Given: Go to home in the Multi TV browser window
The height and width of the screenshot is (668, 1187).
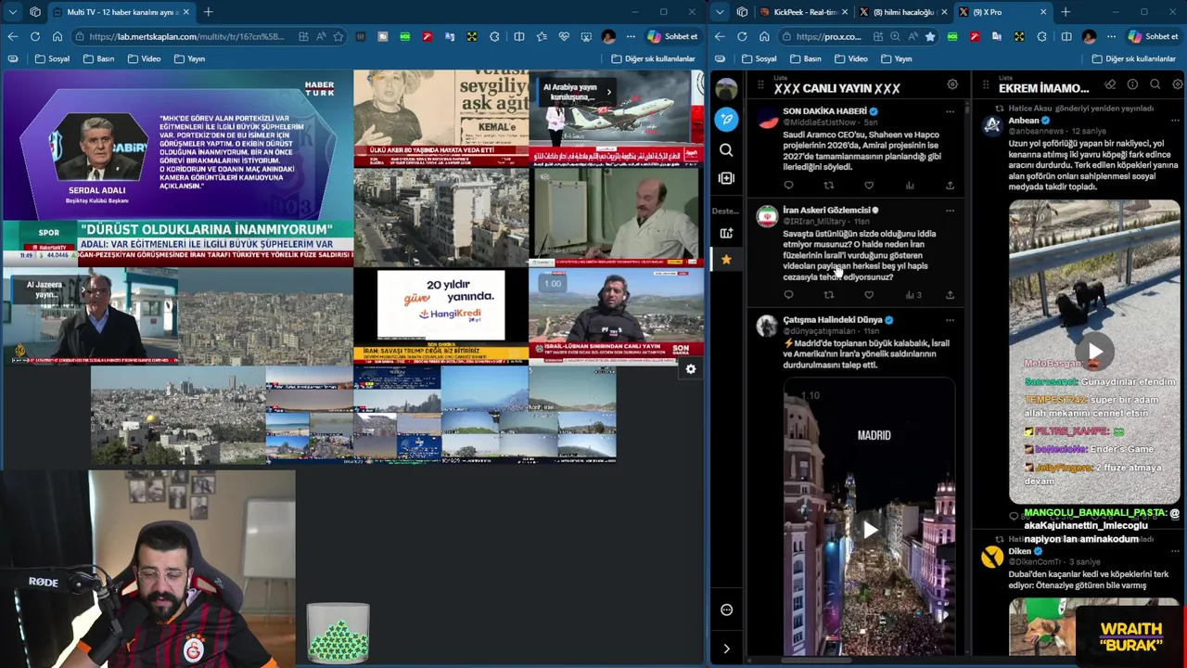Looking at the screenshot, I should (57, 36).
